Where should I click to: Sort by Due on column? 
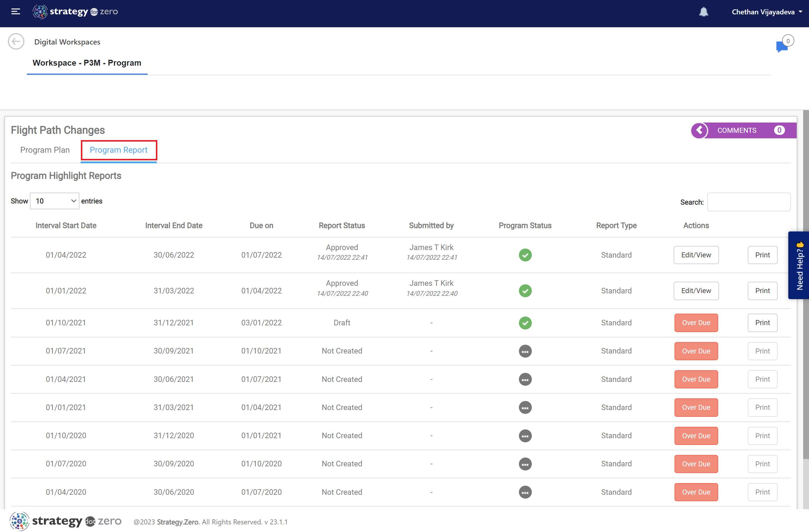point(261,225)
